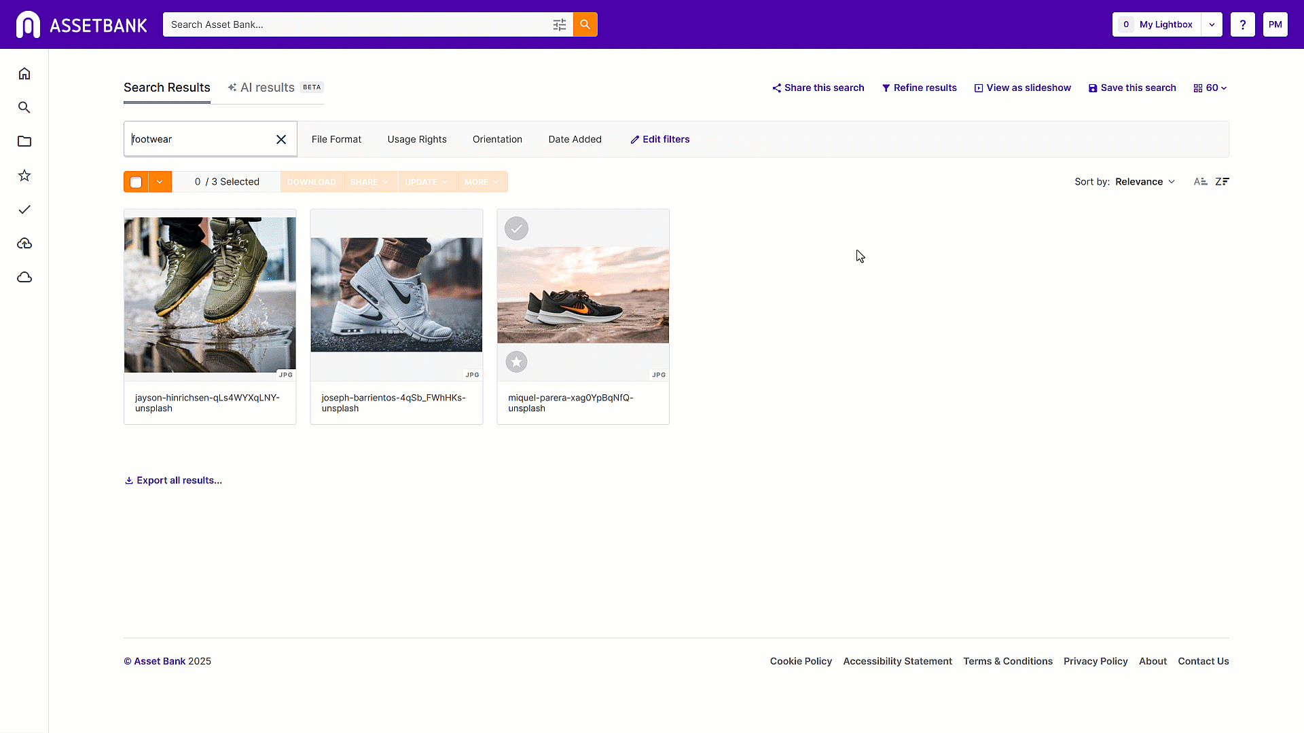
Task: Open advanced search filters icon in search bar
Action: pyautogui.click(x=560, y=25)
